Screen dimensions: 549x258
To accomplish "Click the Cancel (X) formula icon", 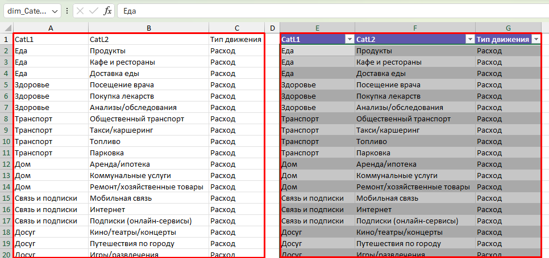I will pyautogui.click(x=80, y=11).
